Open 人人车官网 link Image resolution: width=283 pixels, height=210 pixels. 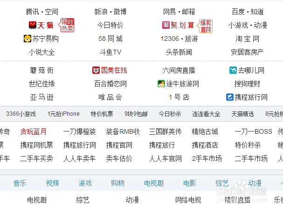pos(165,158)
